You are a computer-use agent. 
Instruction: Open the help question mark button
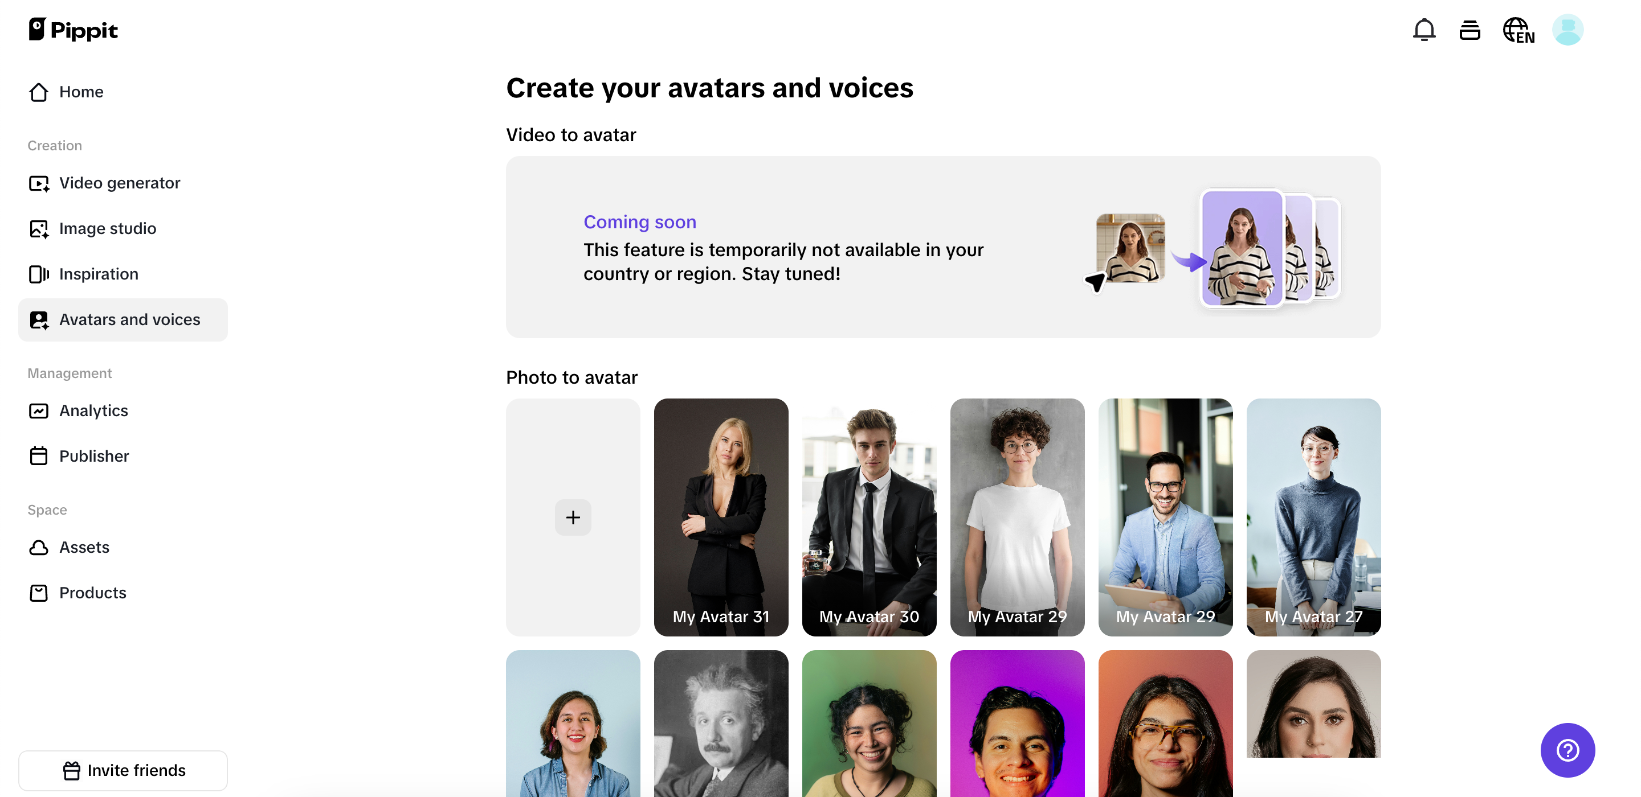1567,750
